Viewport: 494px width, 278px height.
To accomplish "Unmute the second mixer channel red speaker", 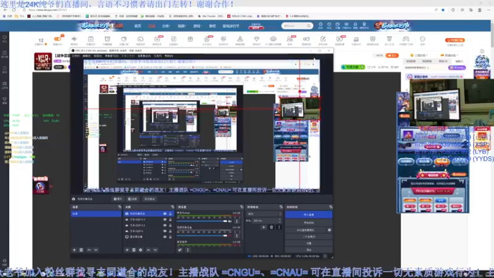I will [x=230, y=236].
